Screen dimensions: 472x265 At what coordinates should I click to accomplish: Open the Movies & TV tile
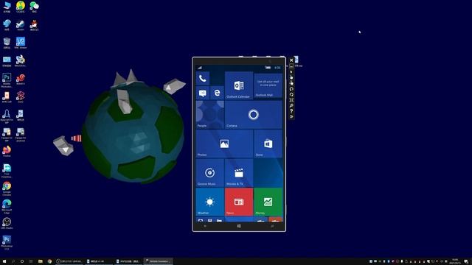(x=239, y=173)
